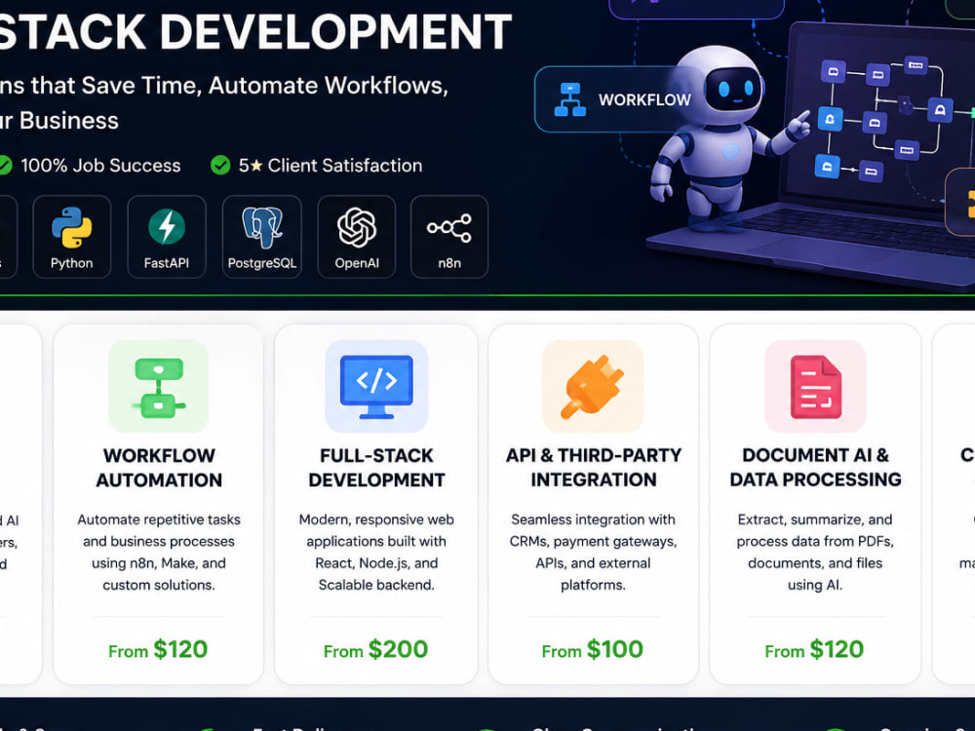Select the PostgreSQL elephant icon
The image size is (975, 731).
262,227
